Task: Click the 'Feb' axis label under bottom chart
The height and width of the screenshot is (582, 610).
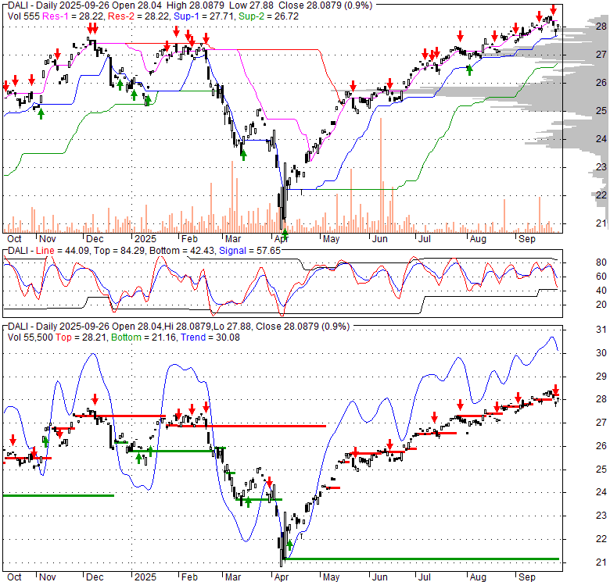Action: [189, 577]
